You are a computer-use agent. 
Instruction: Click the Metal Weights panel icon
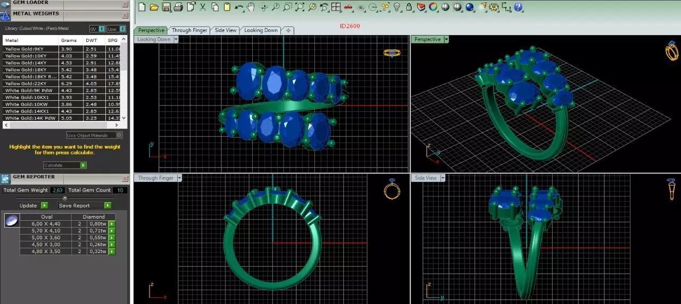(5, 16)
